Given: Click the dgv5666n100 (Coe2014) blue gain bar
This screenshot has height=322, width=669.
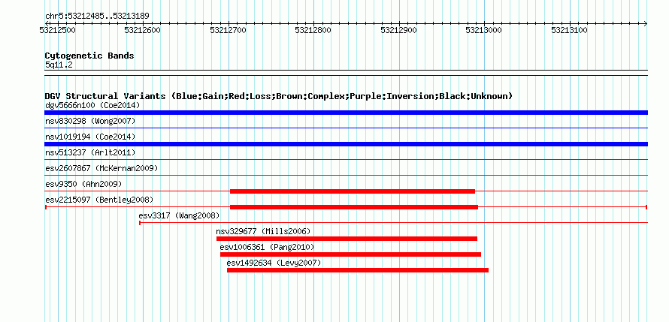Looking at the screenshot, I should (346, 113).
